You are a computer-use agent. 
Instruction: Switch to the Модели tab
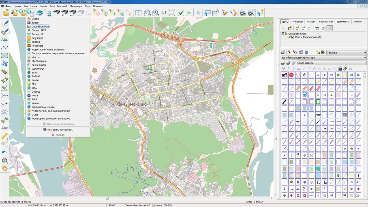358,22
